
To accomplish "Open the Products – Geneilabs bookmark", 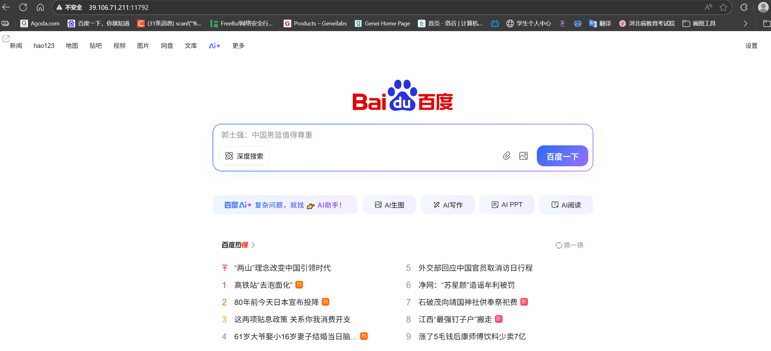I will 315,23.
